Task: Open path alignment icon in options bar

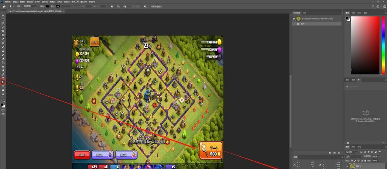Action: 118,6
